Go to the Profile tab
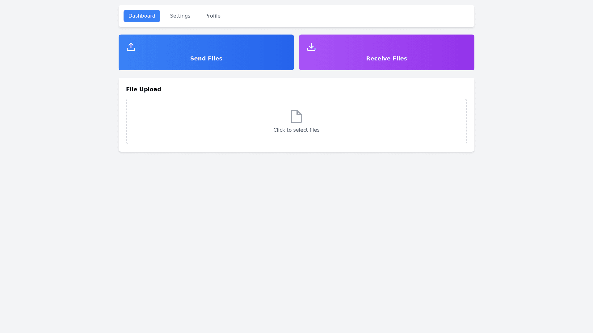593x333 pixels. [212, 16]
